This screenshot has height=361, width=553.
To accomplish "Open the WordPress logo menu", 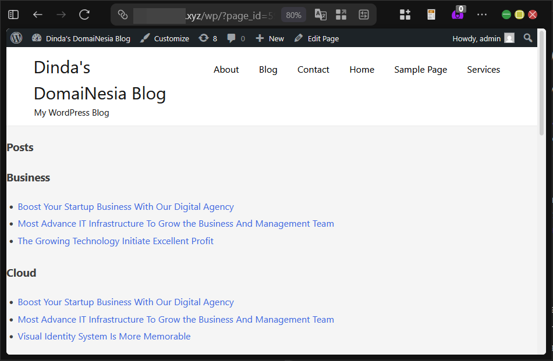I will [x=16, y=38].
